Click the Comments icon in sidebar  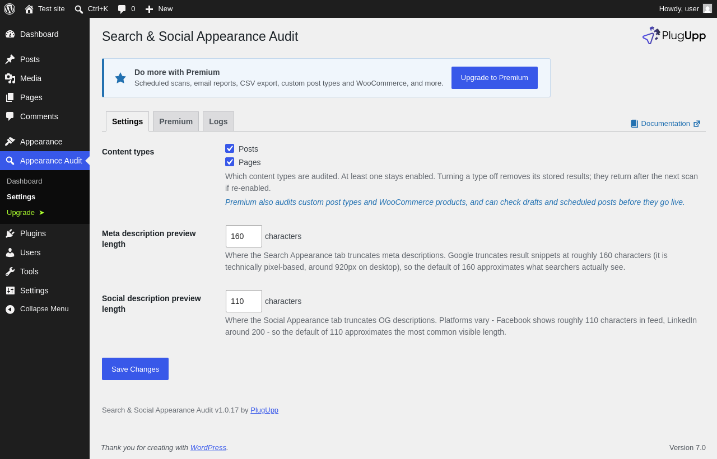click(10, 116)
